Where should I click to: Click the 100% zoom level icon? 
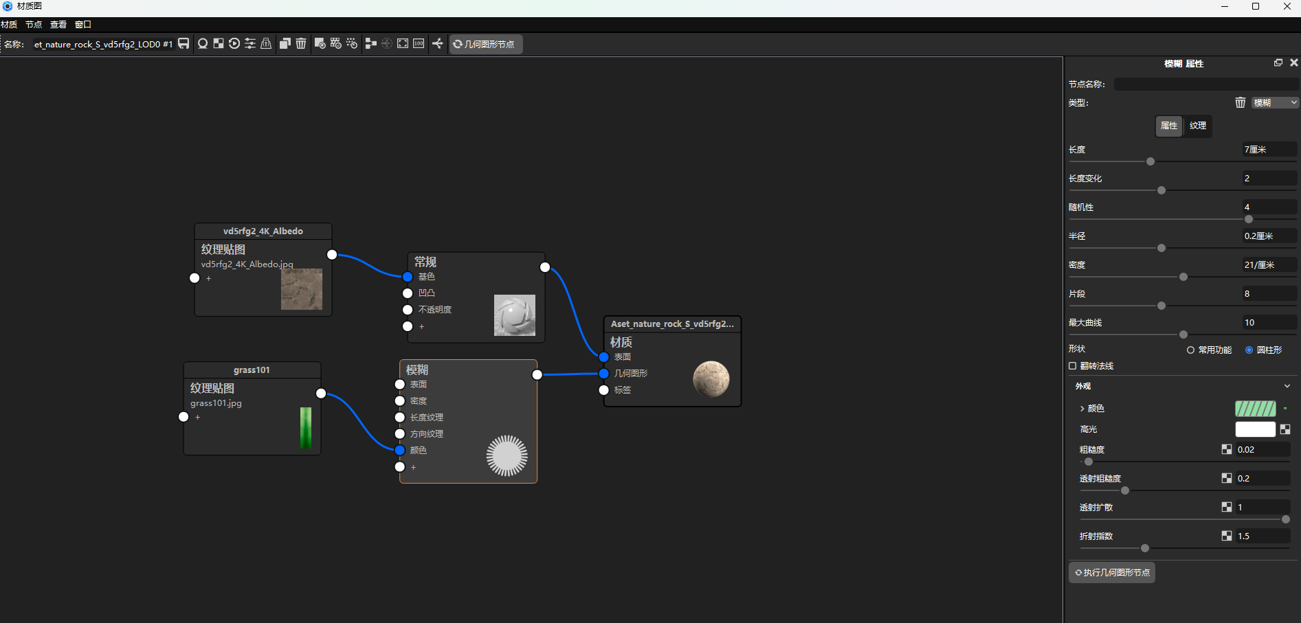click(x=419, y=43)
